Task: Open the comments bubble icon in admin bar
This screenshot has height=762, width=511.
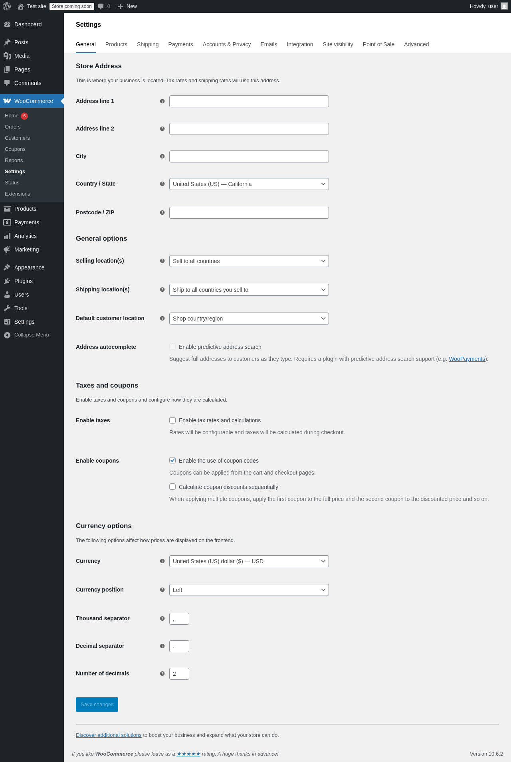Action: point(101,6)
